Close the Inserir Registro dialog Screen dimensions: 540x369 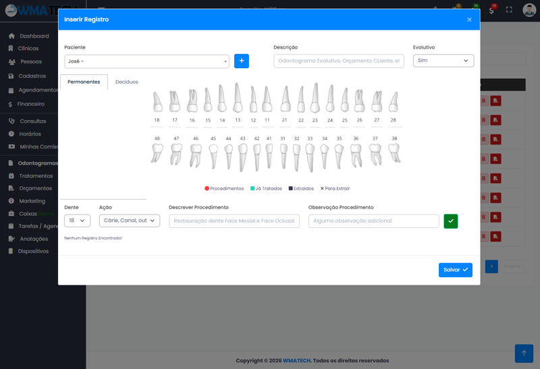(x=469, y=20)
